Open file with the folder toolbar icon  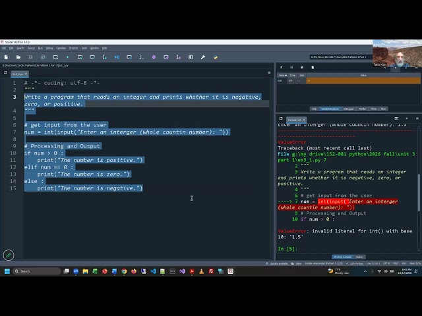(18, 57)
